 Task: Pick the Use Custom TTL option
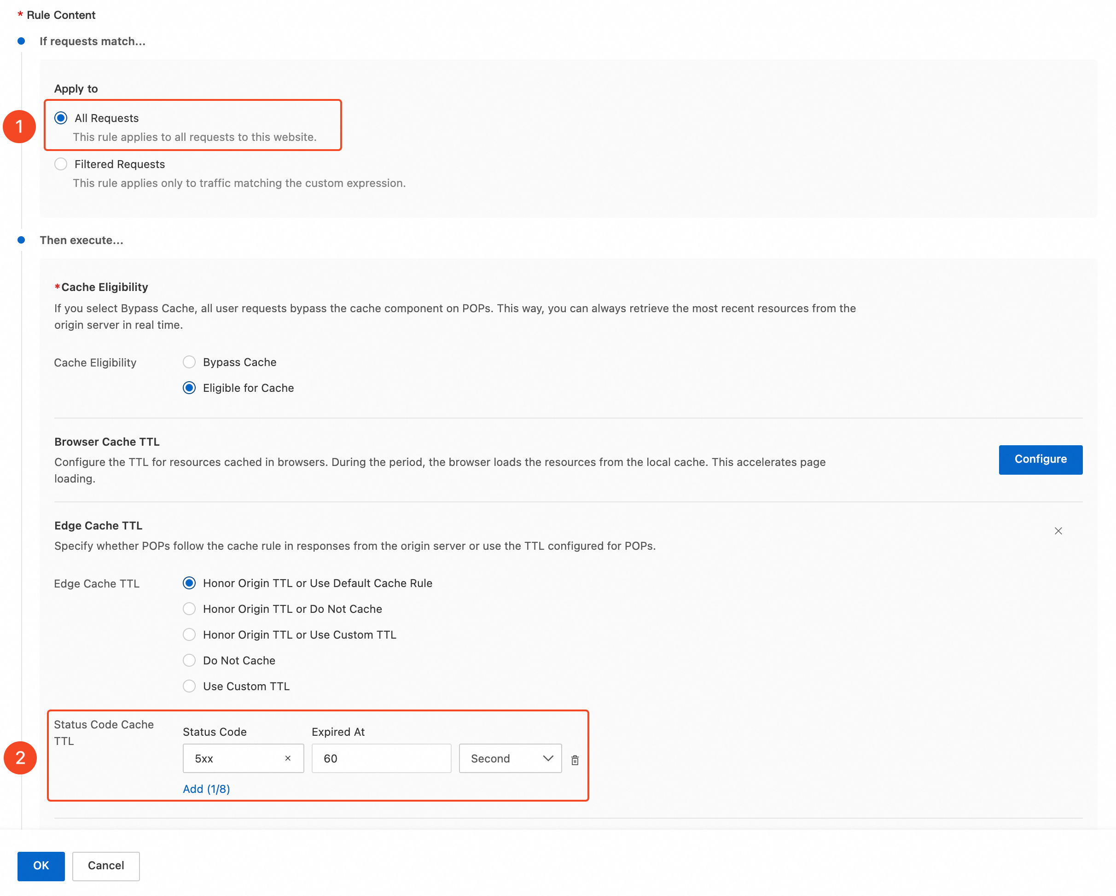pos(189,687)
